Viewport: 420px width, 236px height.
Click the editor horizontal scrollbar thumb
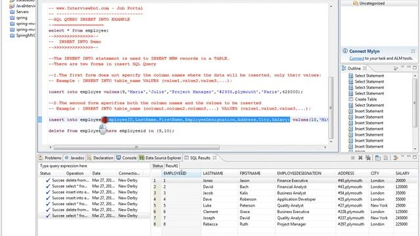pos(136,147)
